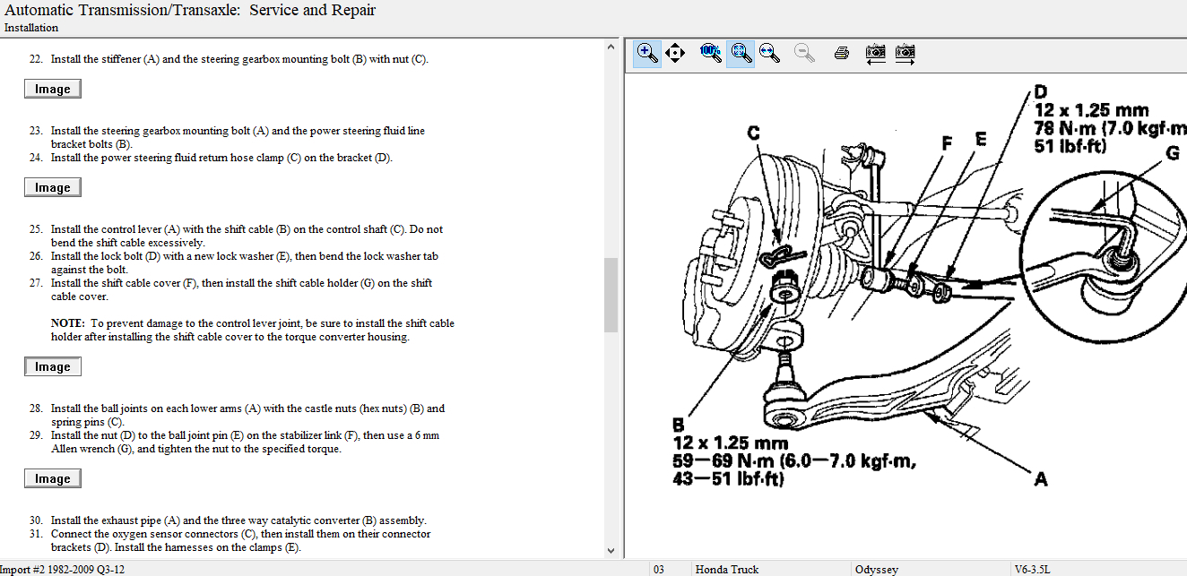The image size is (1187, 576).
Task: Open Image button under step 22
Action: tap(53, 89)
